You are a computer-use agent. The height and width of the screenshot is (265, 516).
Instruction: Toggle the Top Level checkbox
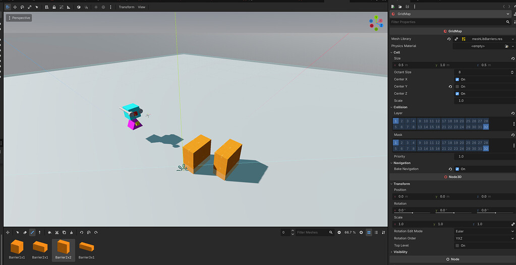pyautogui.click(x=457, y=245)
